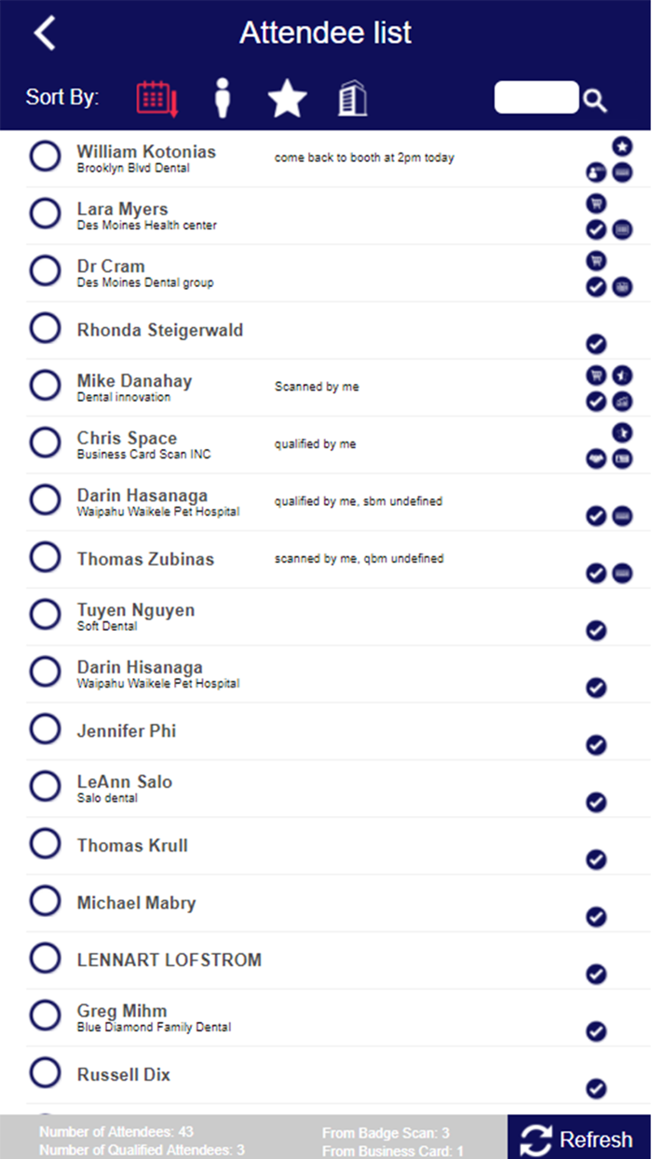Sort attendees by star rating icon
This screenshot has width=652, height=1159.
287,99
